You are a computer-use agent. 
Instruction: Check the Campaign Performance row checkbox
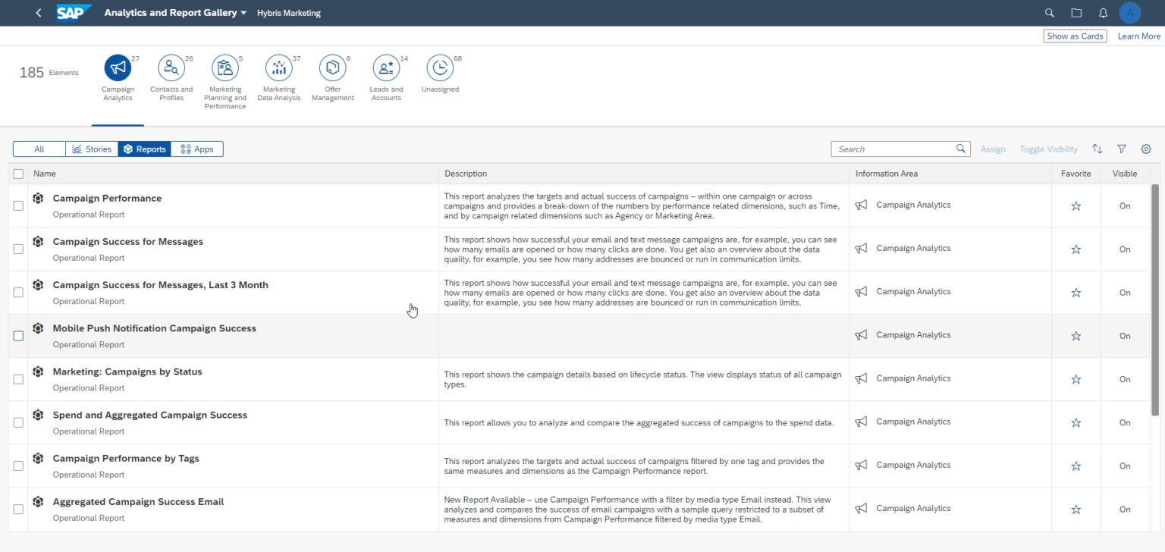click(18, 205)
